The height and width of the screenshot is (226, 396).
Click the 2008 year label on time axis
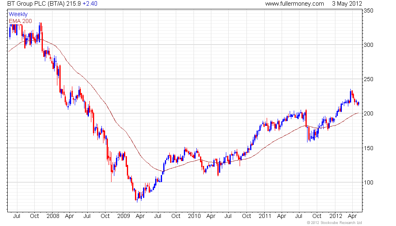click(x=53, y=216)
